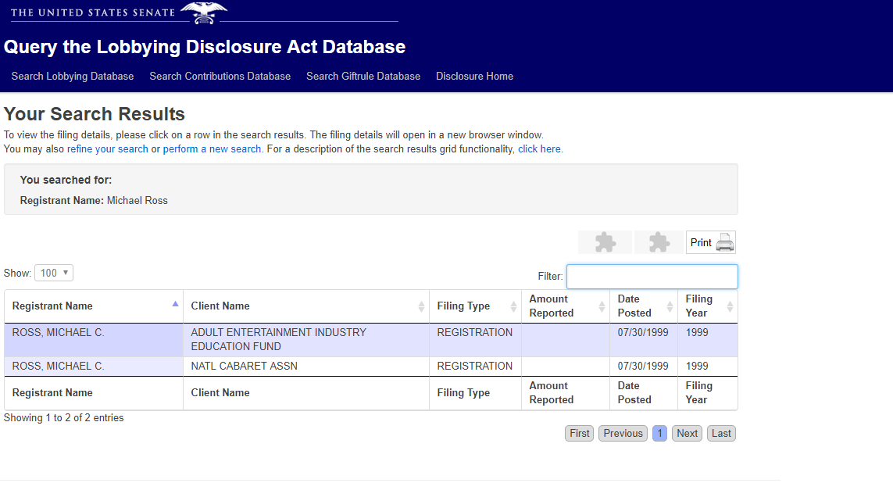The width and height of the screenshot is (893, 490).
Task: Click the "refine your search" link
Action: (x=108, y=148)
